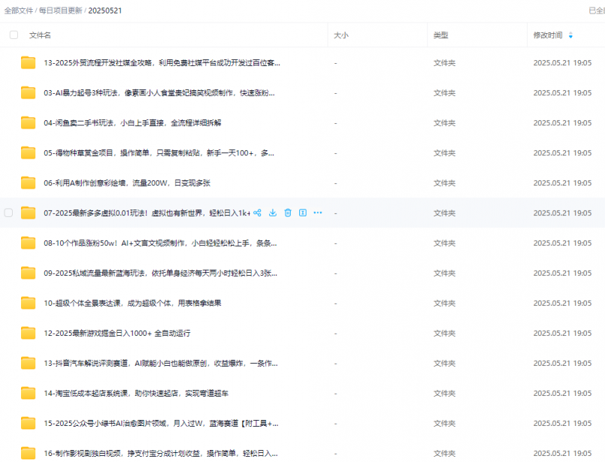The width and height of the screenshot is (605, 462).
Task: Tick the select-all checkbox beside 文件名
Action: tap(14, 35)
